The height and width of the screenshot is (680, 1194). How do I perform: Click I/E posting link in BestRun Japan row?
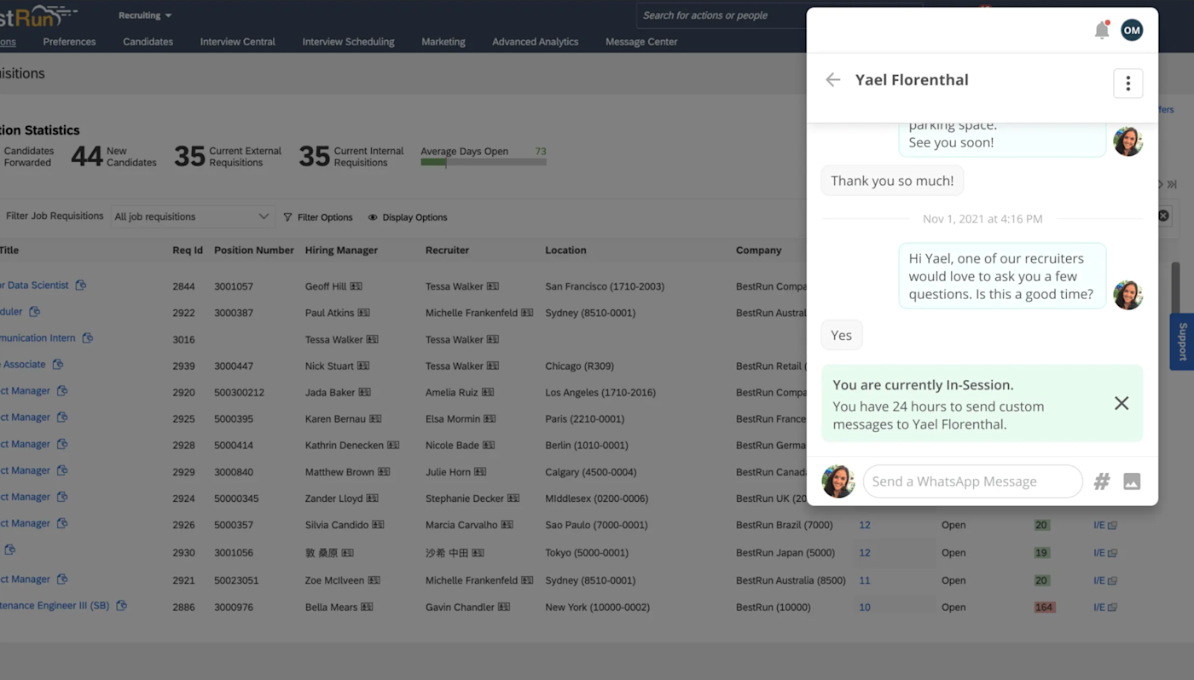[1105, 552]
